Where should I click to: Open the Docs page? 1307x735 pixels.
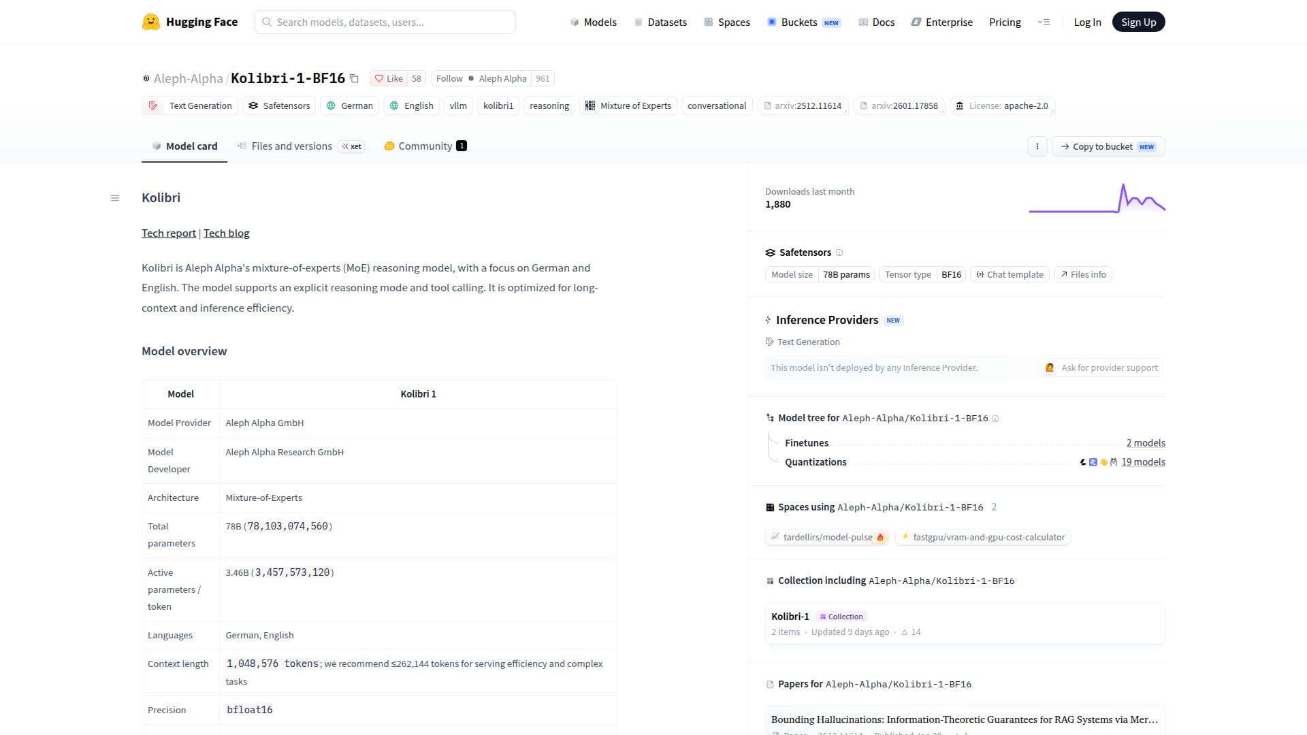[876, 22]
